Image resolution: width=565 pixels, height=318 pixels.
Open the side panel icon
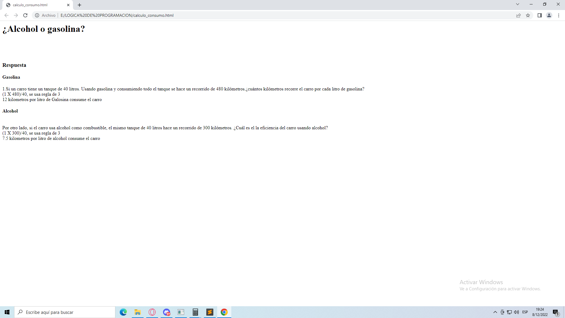tap(540, 15)
